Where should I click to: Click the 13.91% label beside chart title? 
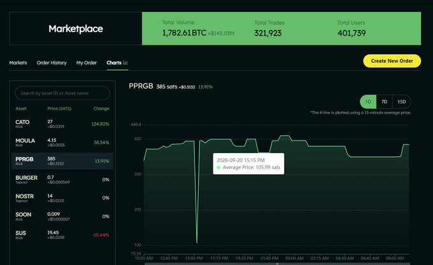pyautogui.click(x=206, y=87)
